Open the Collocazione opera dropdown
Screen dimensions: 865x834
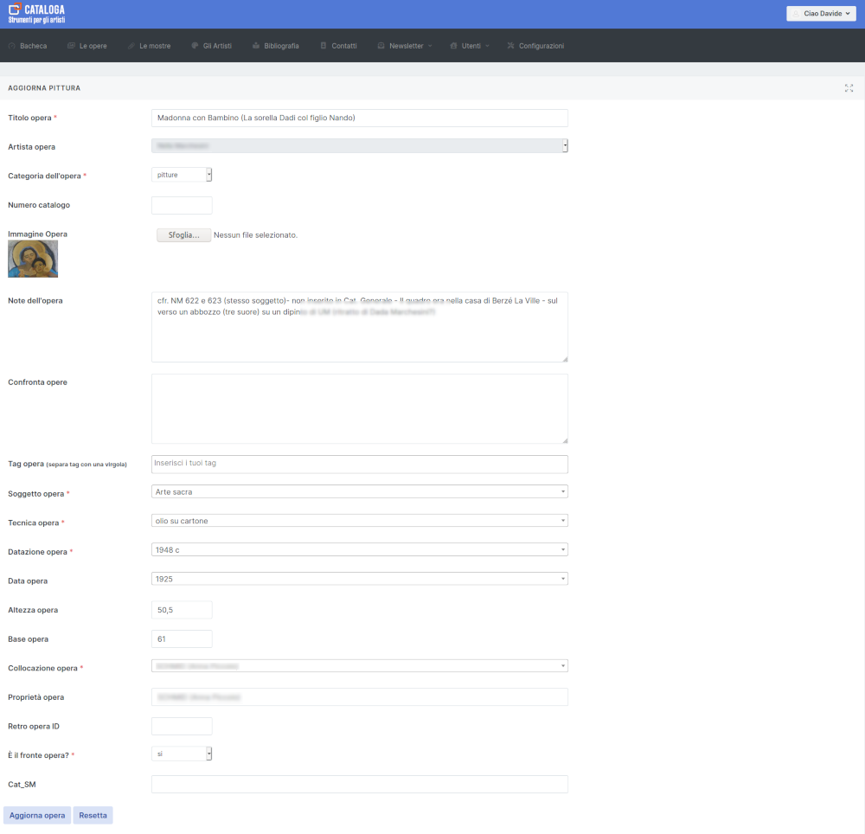[360, 666]
